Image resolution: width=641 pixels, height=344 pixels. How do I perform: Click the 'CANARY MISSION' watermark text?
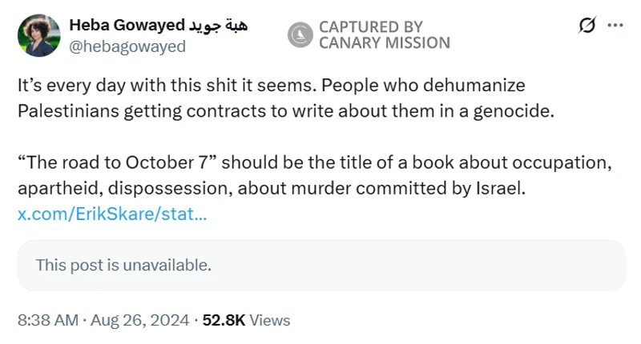tap(384, 43)
